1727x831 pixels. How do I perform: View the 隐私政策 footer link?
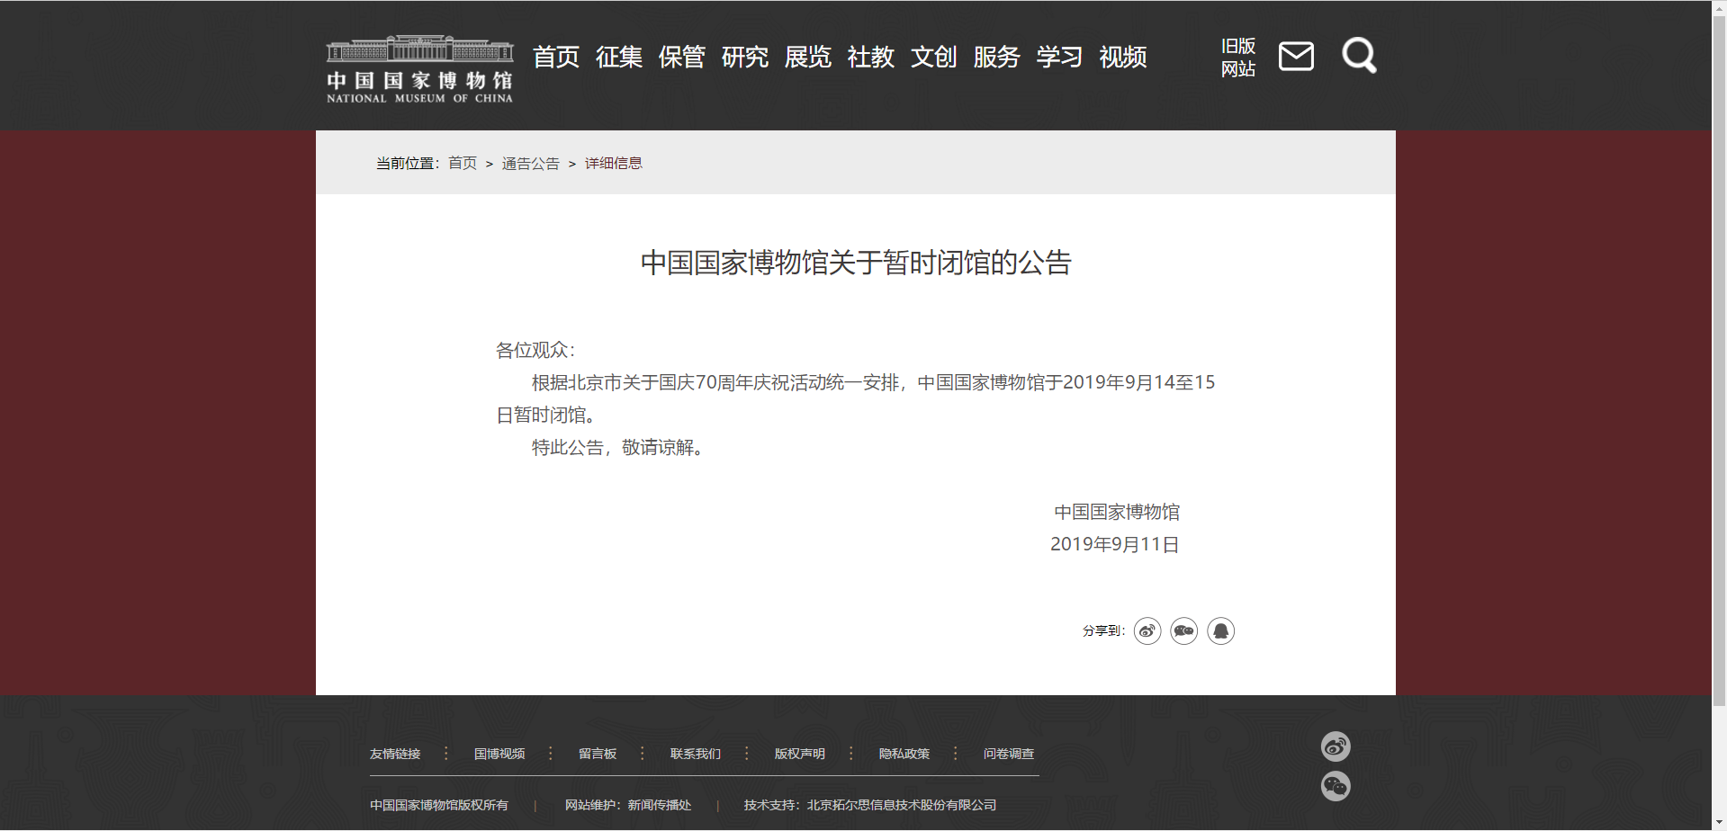pos(904,754)
